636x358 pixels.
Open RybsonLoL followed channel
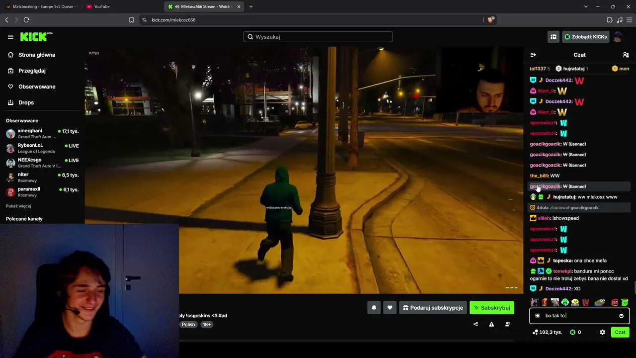coord(42,148)
